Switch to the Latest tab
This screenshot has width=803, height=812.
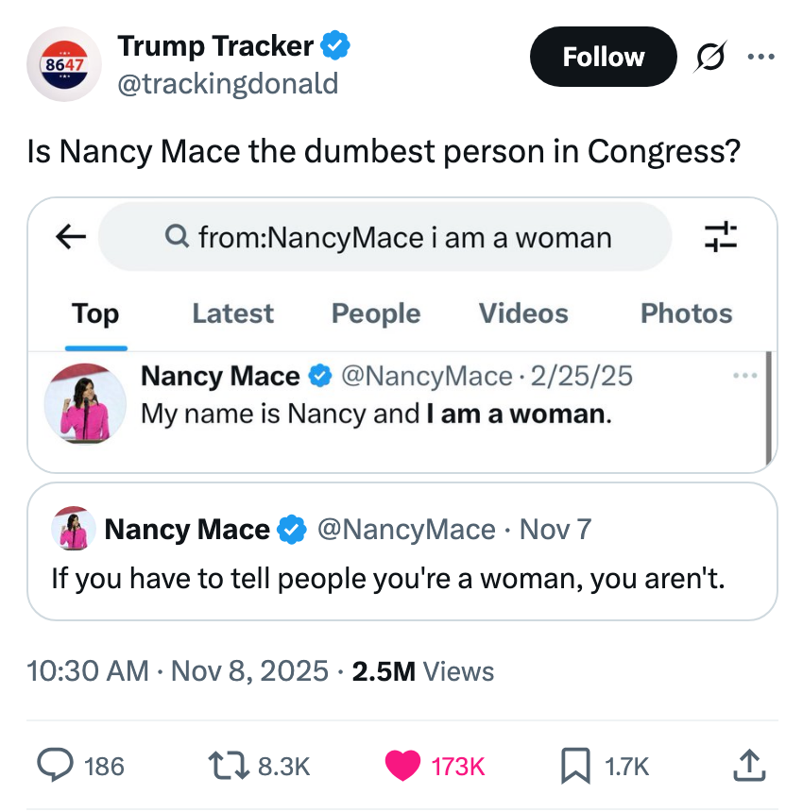[232, 313]
